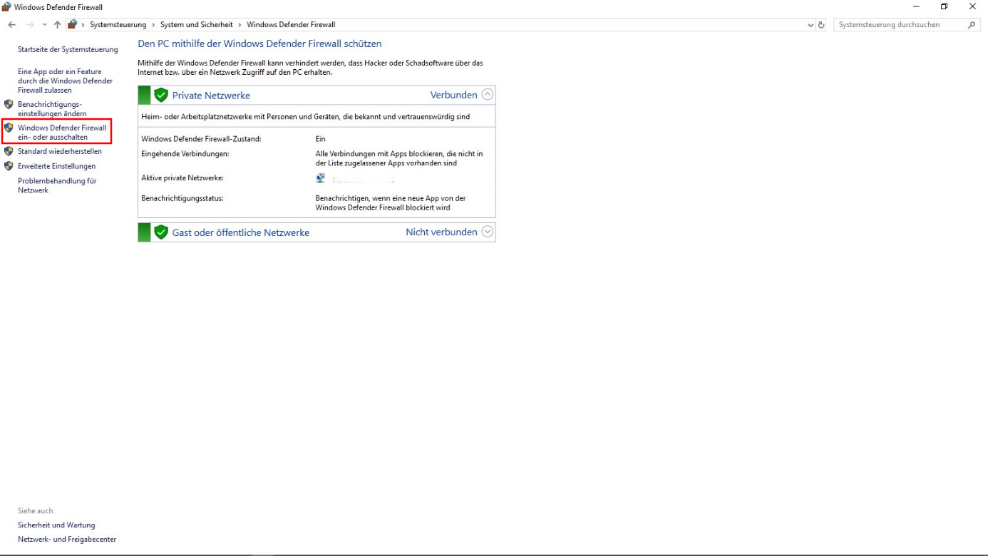The height and width of the screenshot is (556, 988).
Task: Select System und Sicherheit breadcrumb
Action: point(196,25)
